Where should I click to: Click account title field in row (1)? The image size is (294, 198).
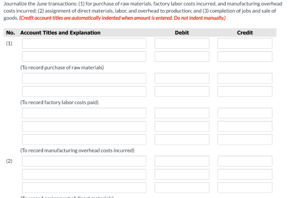pos(84,43)
